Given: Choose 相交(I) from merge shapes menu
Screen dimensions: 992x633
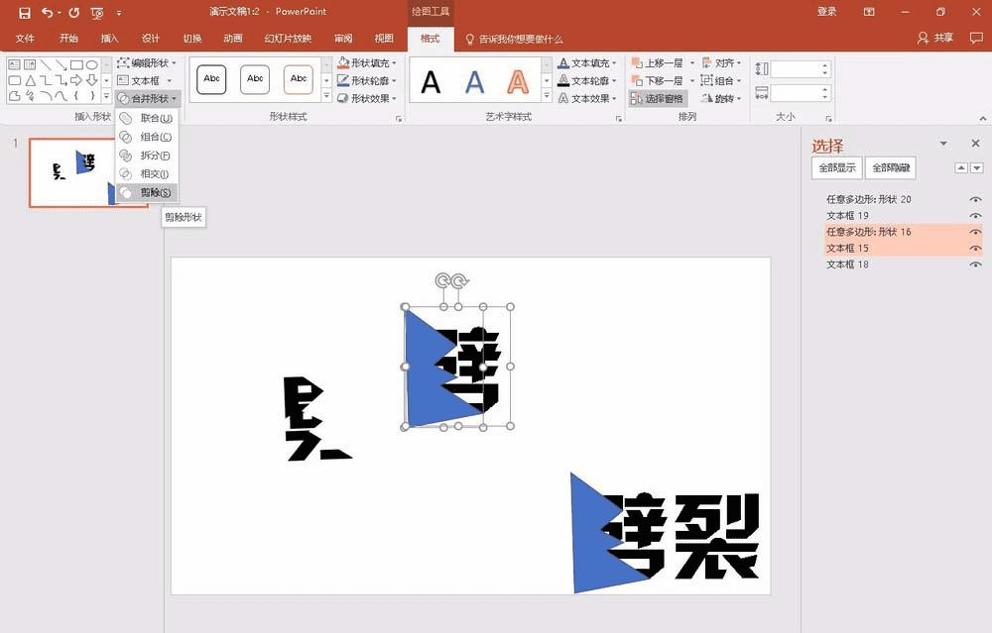Looking at the screenshot, I should coord(147,173).
